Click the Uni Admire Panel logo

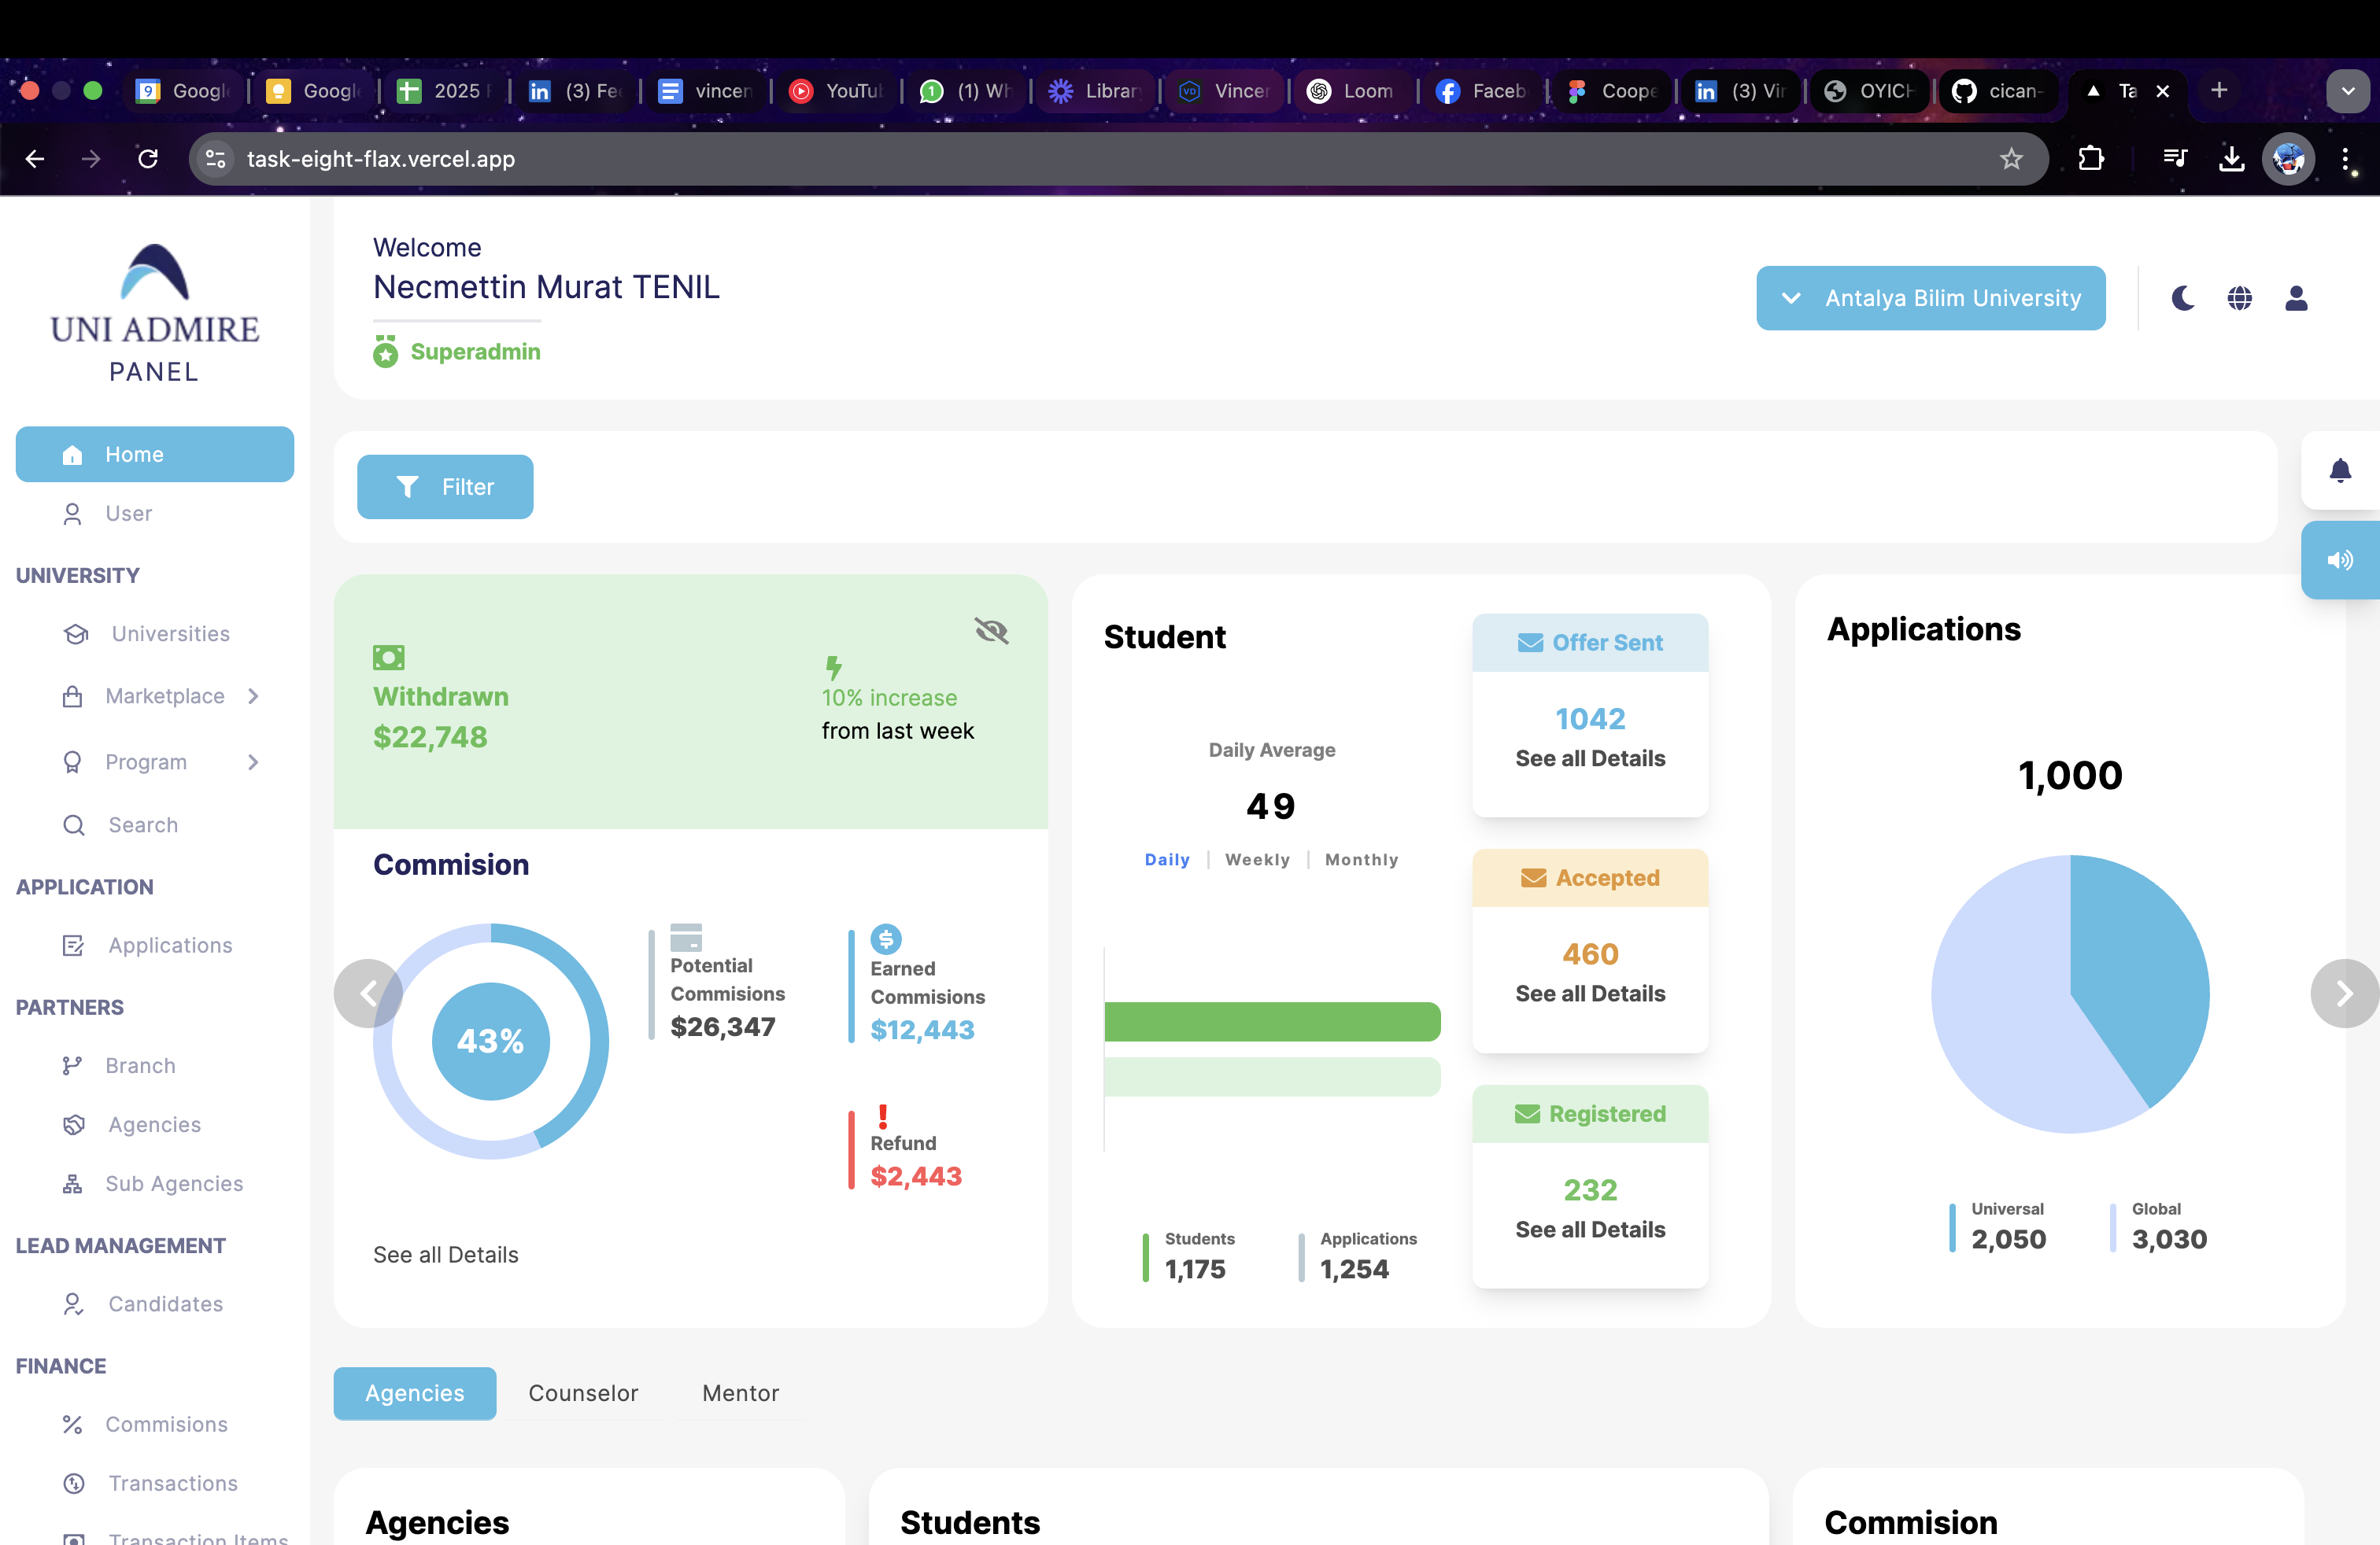[154, 314]
